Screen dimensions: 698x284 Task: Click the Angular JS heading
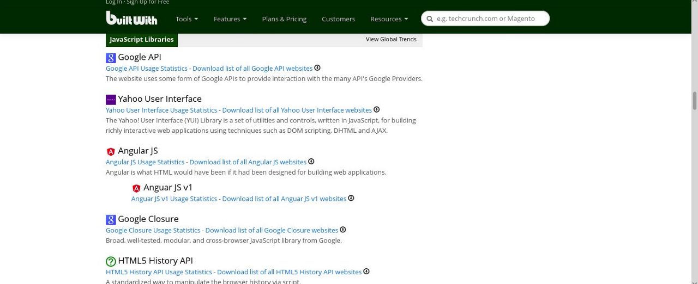click(x=138, y=151)
